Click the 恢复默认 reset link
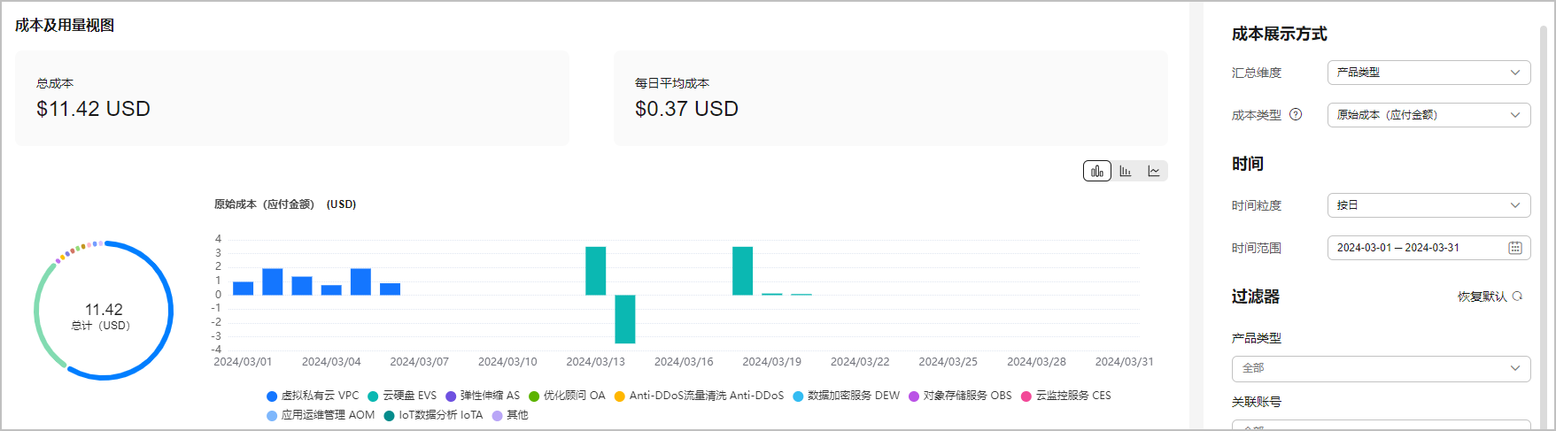 pos(1482,296)
